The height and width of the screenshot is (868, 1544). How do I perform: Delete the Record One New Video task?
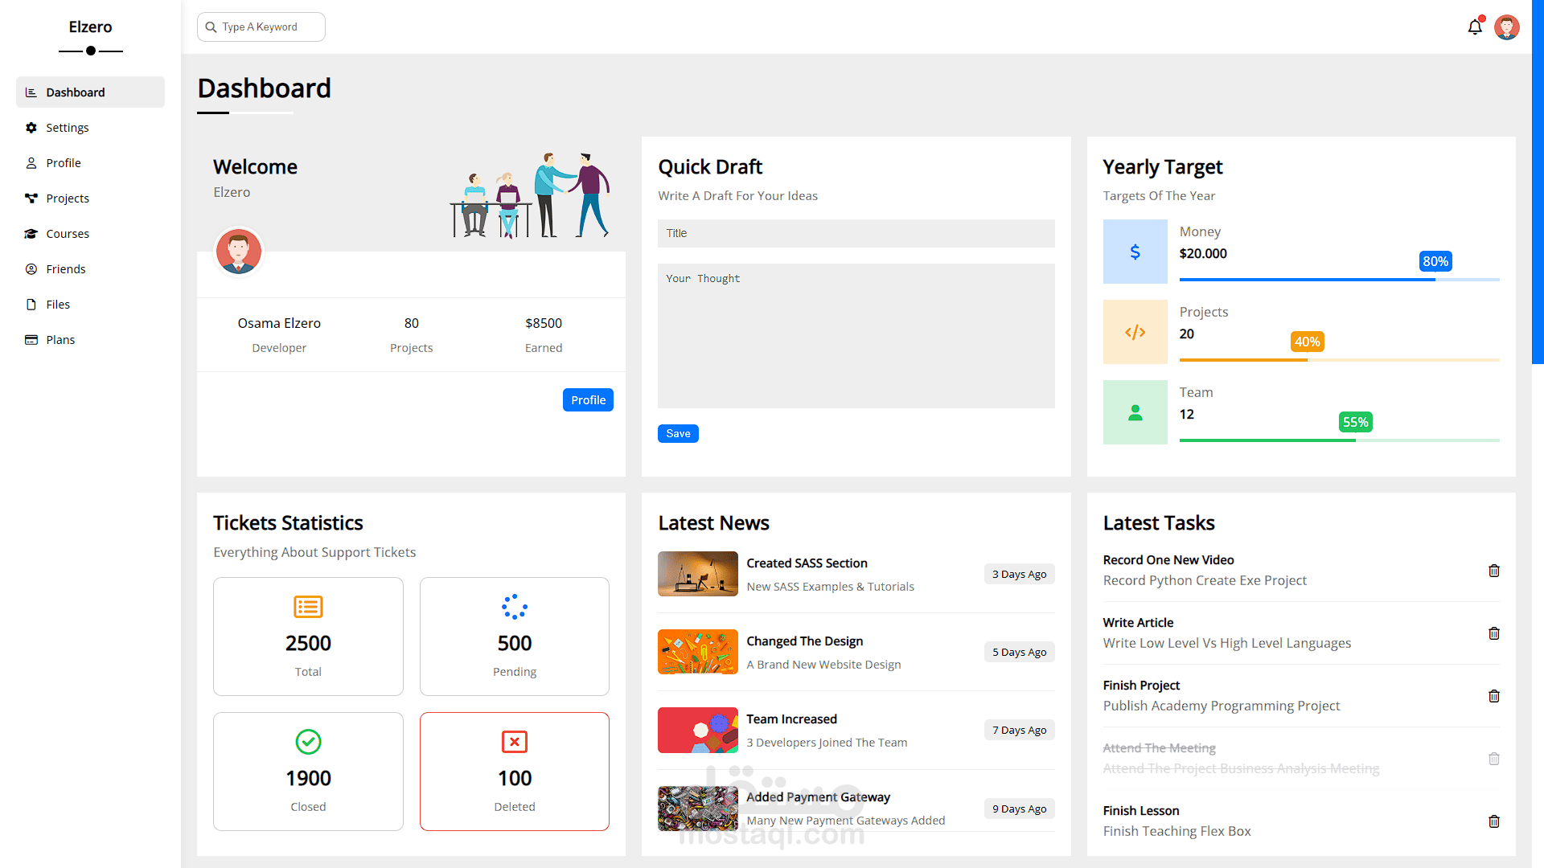pos(1494,571)
